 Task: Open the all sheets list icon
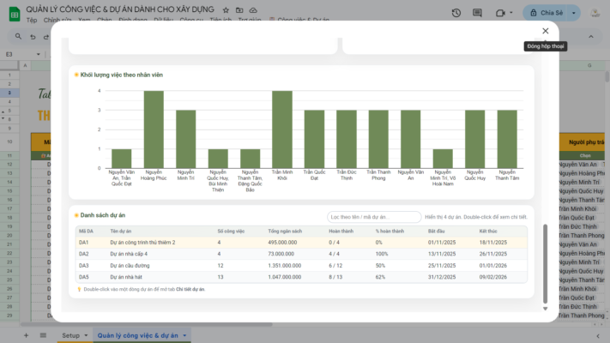[x=43, y=335]
